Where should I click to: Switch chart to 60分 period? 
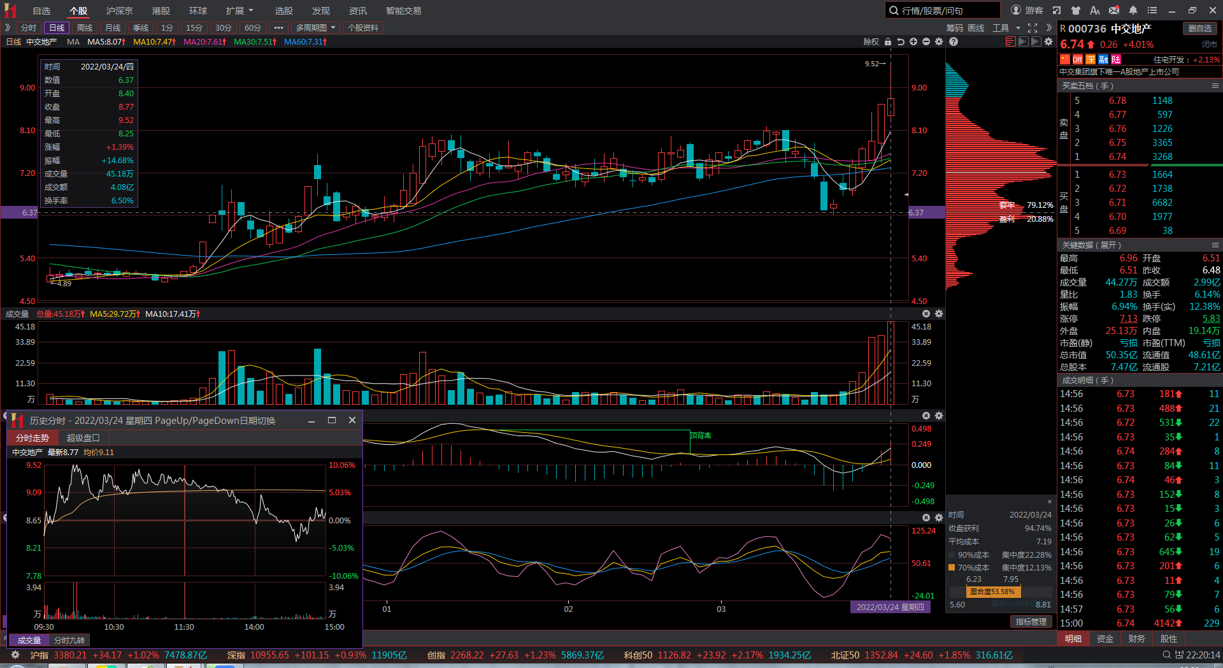point(253,28)
